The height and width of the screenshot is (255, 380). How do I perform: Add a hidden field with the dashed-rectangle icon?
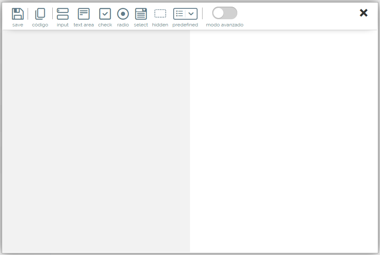(160, 14)
